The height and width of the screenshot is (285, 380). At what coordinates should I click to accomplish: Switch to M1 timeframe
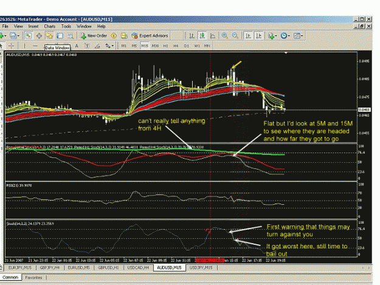point(123,46)
